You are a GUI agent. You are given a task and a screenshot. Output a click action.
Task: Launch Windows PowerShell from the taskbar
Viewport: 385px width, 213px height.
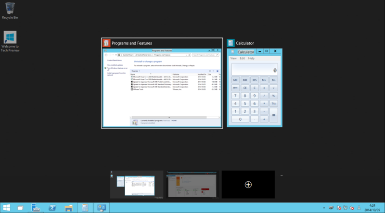(x=52, y=208)
